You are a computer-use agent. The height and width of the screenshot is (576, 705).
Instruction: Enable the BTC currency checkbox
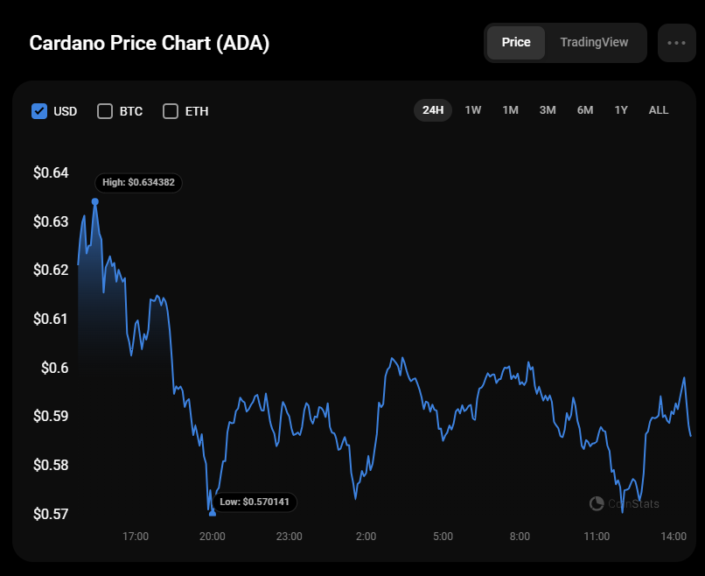click(105, 111)
